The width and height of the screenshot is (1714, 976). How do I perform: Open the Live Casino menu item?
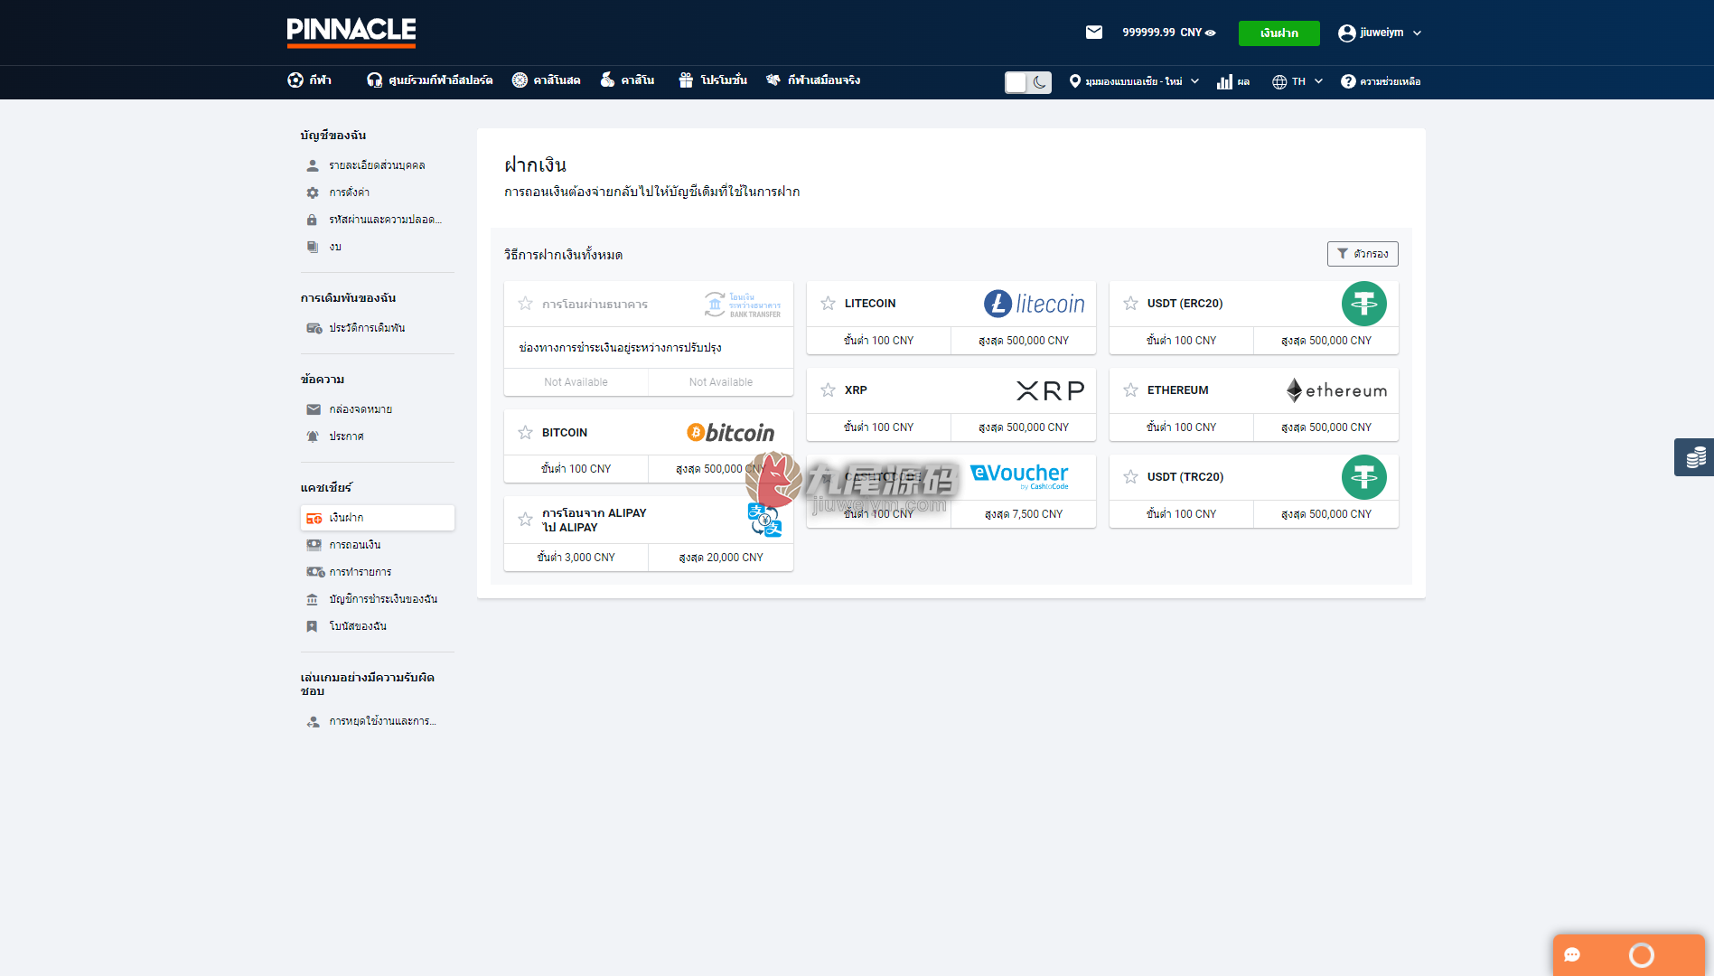[x=546, y=80]
